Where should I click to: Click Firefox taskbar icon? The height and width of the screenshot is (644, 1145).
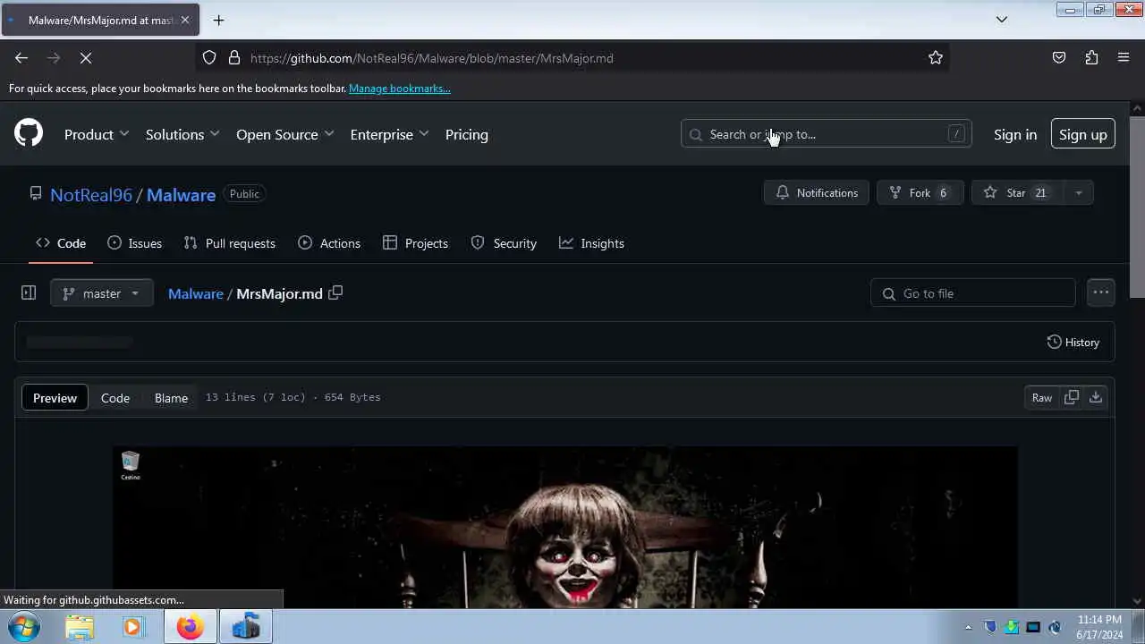pos(190,627)
